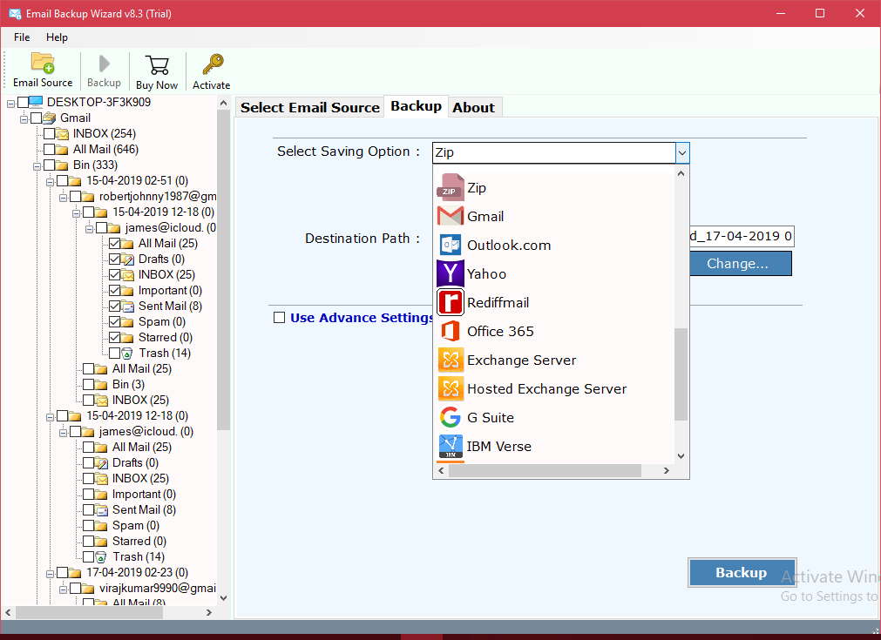
Task: Select Hosted Exchange Server option text
Action: click(546, 388)
